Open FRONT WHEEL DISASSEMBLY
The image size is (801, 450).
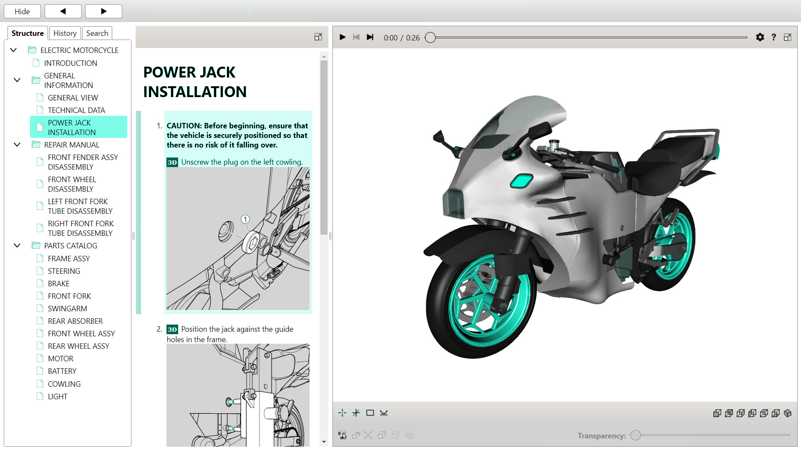72,184
